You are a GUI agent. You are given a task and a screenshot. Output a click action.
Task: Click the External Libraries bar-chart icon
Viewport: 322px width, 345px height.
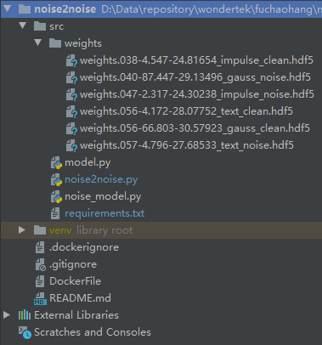25,315
